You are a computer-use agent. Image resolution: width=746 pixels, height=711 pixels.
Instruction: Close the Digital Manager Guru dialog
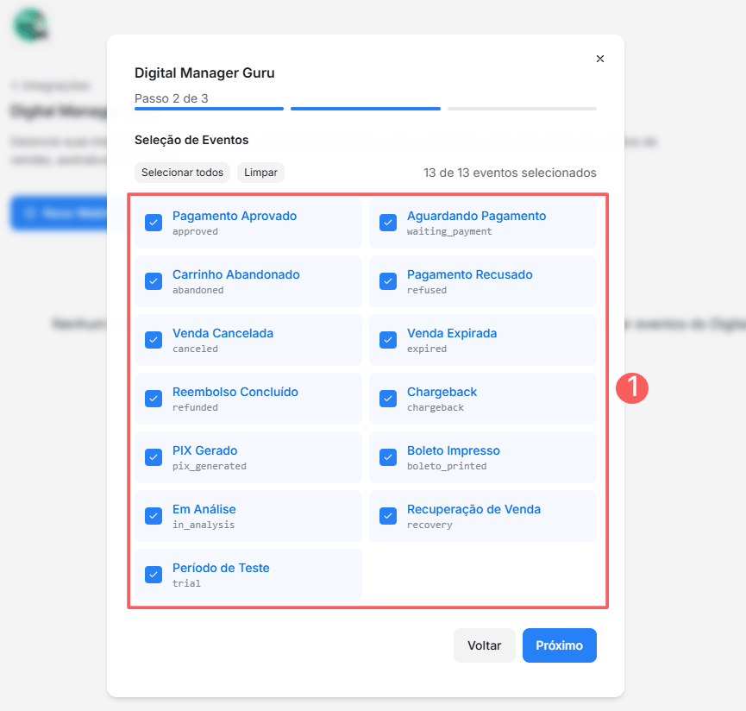coord(600,59)
